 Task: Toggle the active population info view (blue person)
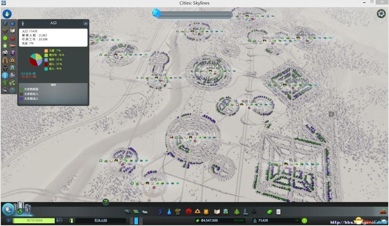coord(5,75)
